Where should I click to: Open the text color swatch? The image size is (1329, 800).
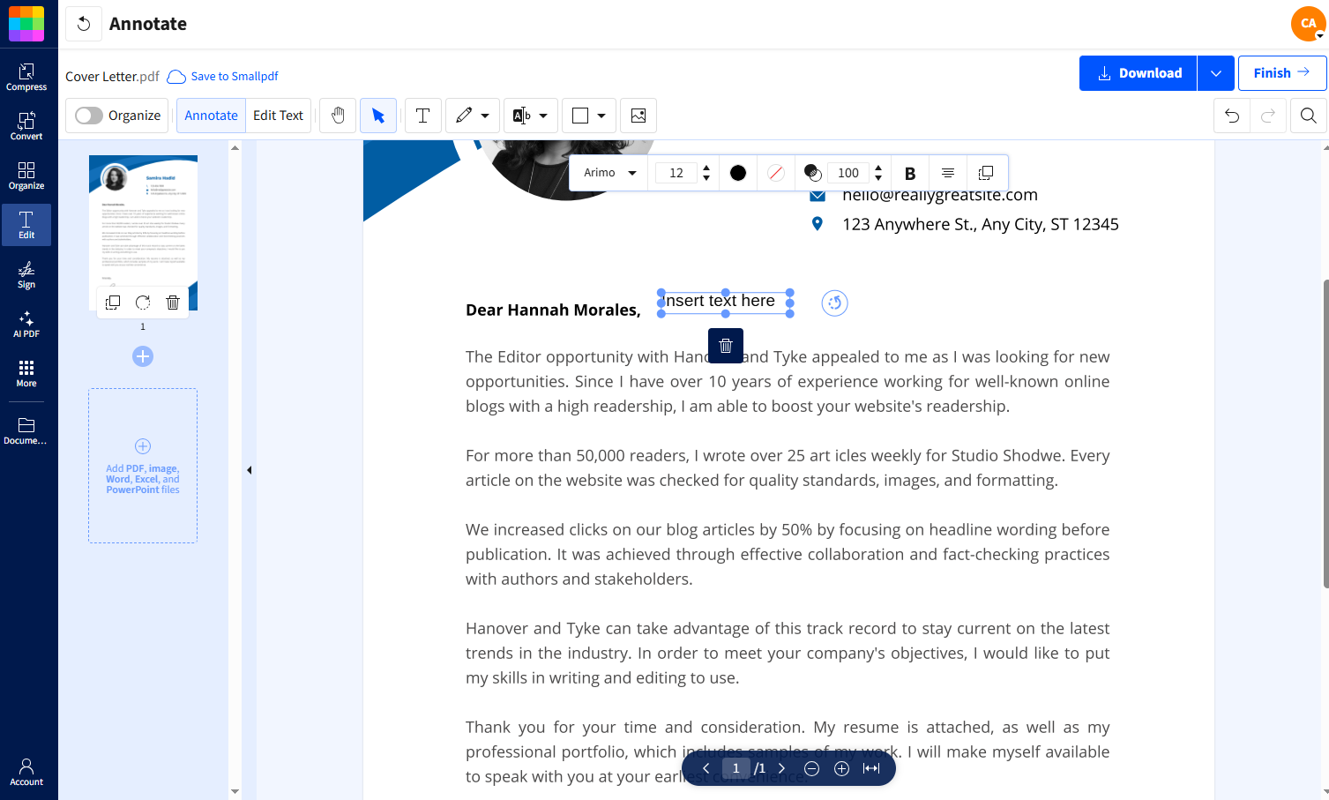737,172
